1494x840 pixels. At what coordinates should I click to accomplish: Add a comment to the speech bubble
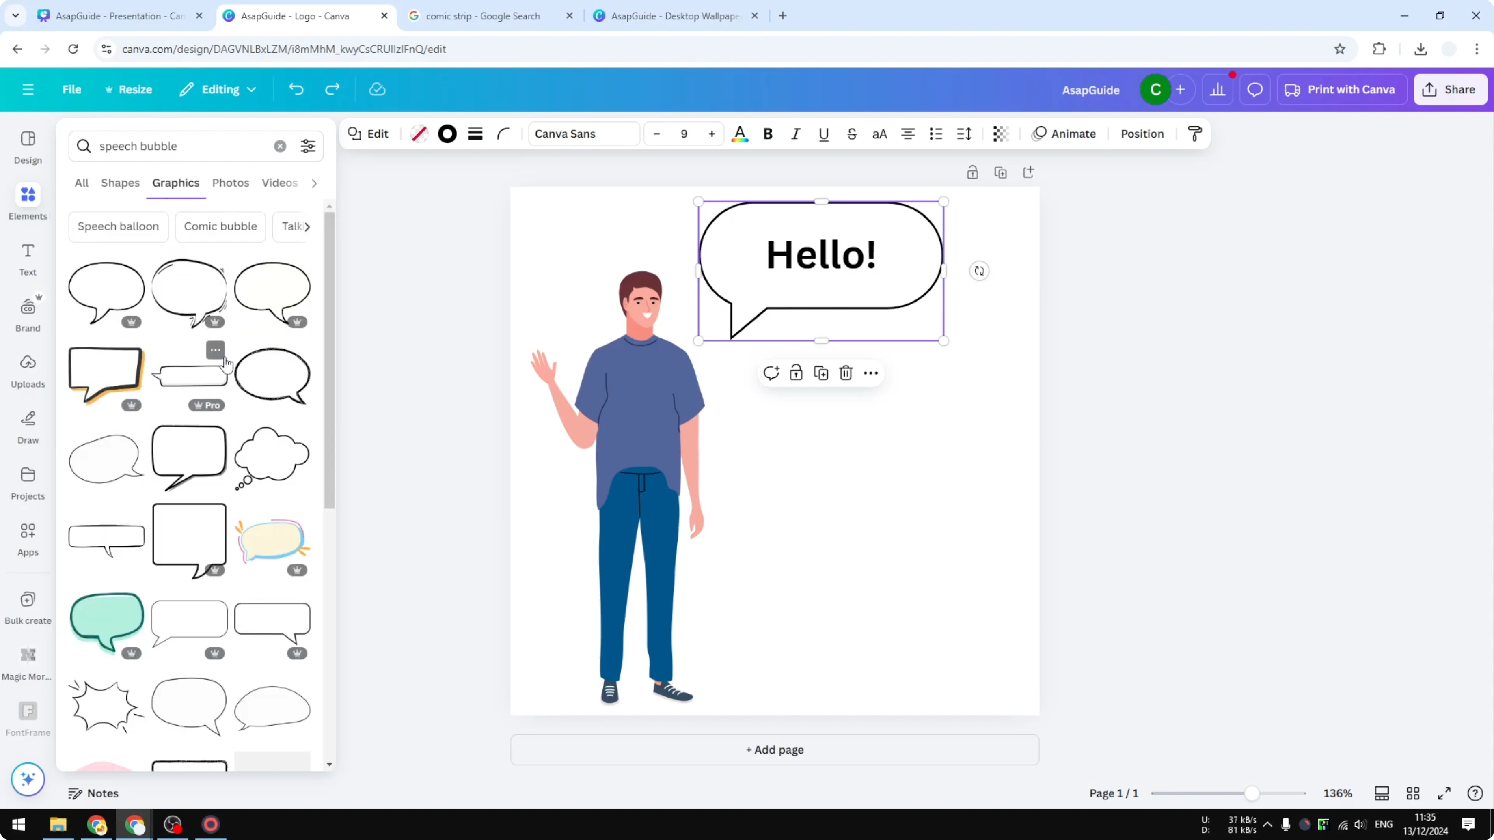[771, 373]
